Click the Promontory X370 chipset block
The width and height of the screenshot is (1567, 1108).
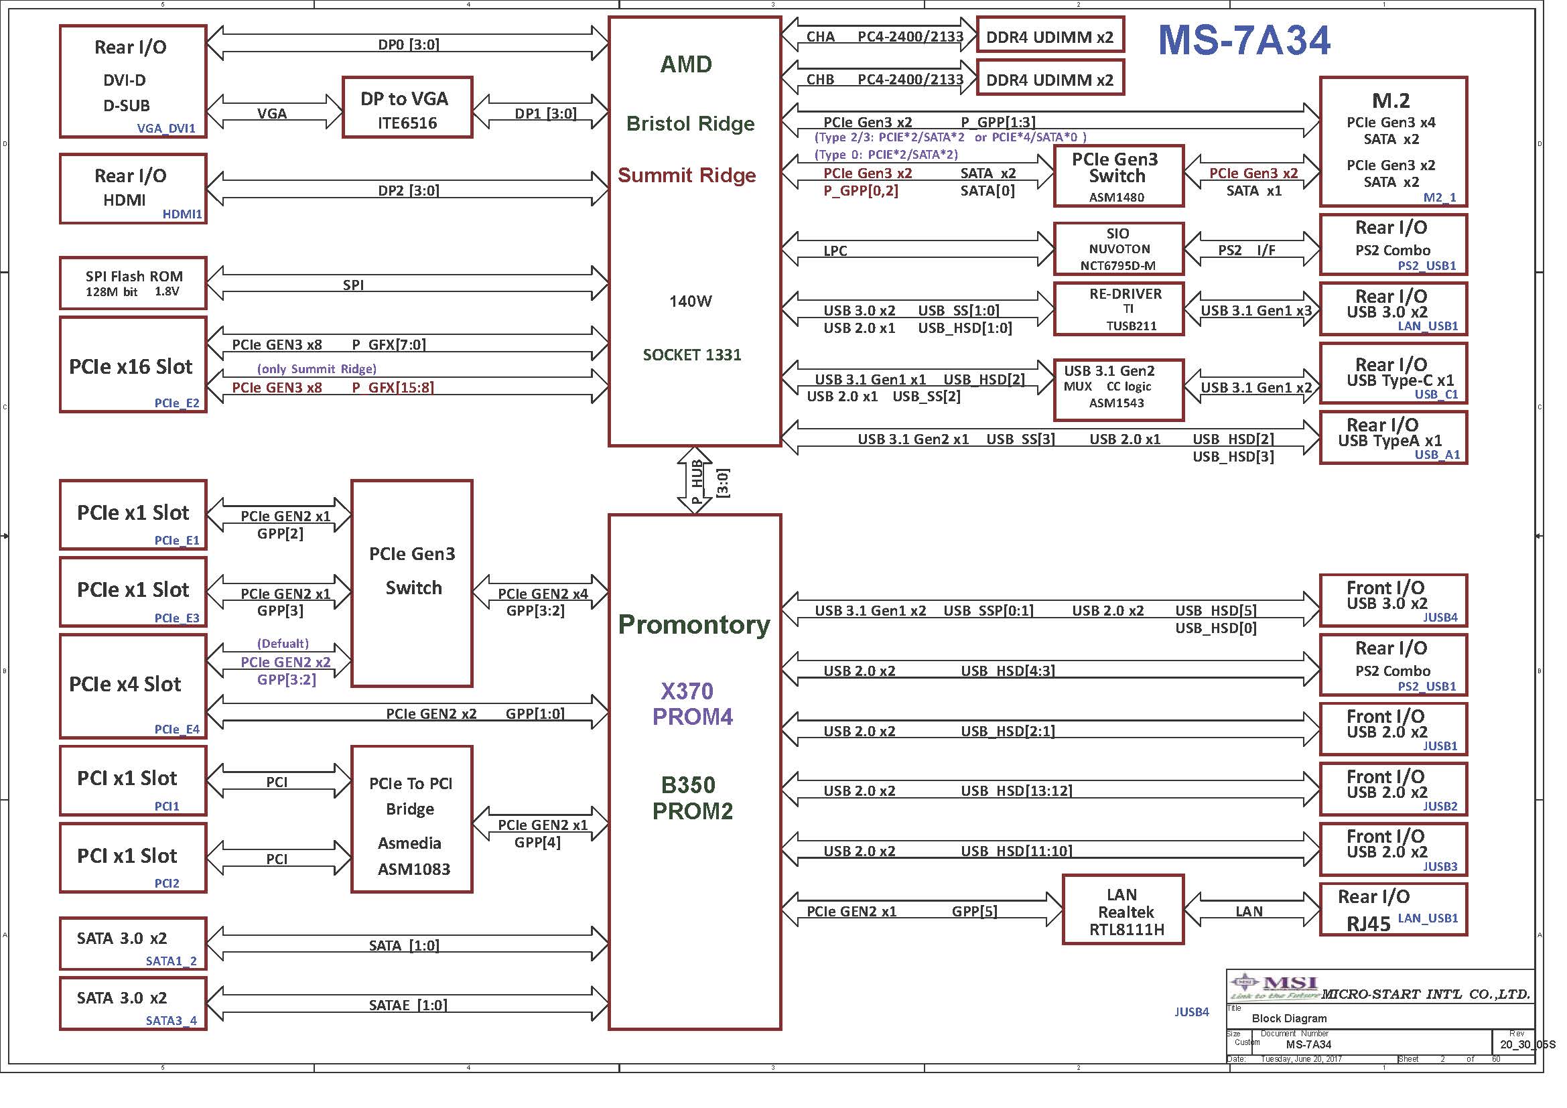(694, 772)
